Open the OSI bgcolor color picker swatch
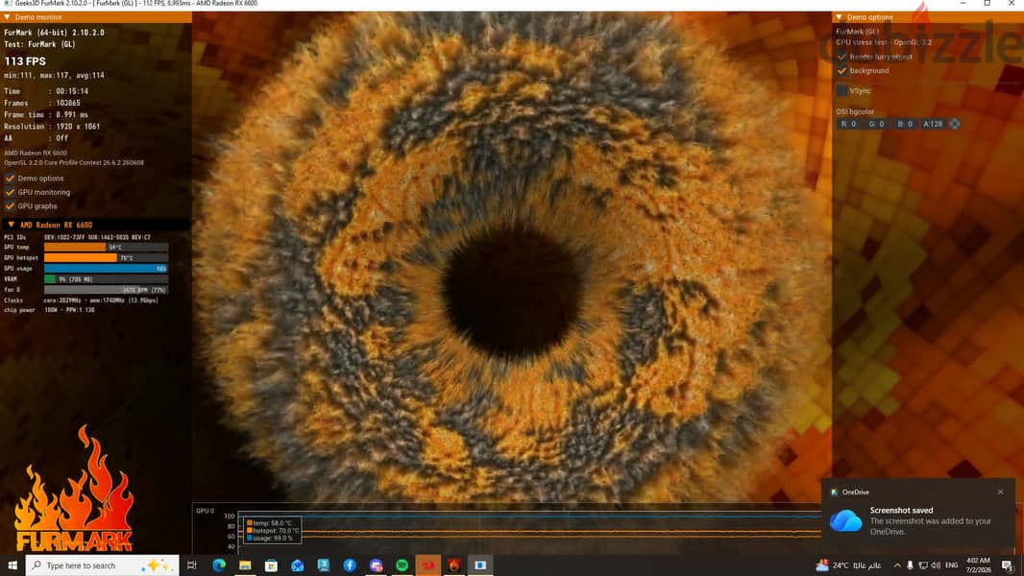This screenshot has width=1024, height=576. (955, 123)
